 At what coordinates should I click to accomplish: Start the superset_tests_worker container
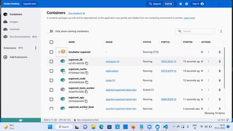(202, 90)
